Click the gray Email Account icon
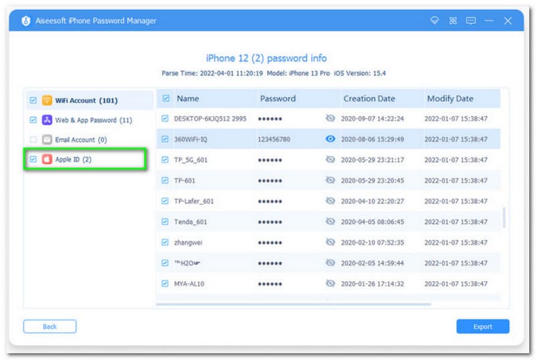This screenshot has height=360, width=536. [47, 139]
